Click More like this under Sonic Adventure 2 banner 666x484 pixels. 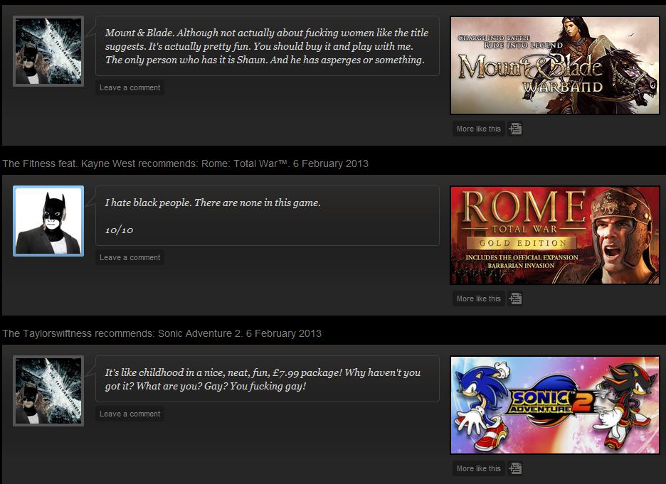point(479,468)
